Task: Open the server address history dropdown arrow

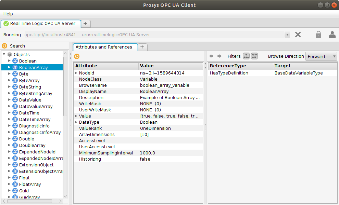Action: click(x=287, y=35)
